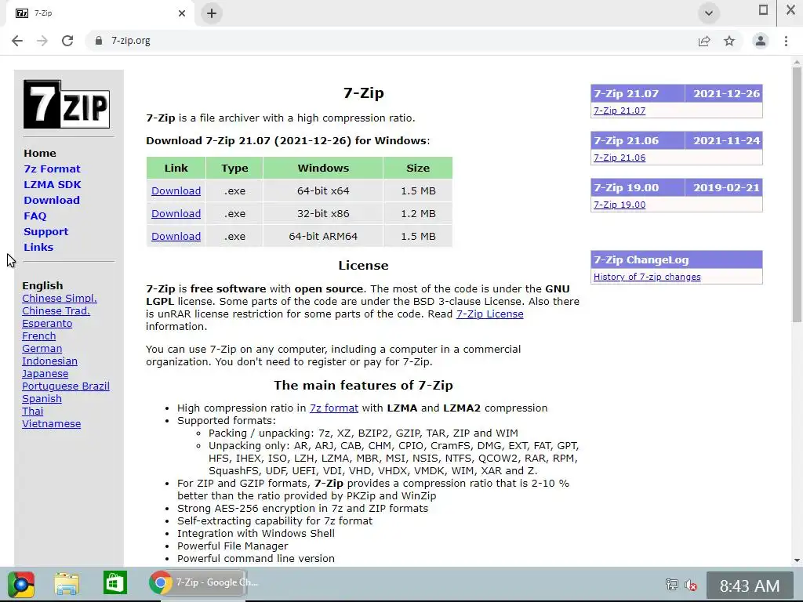Open the 7z format features link
Image resolution: width=803 pixels, height=602 pixels.
point(334,408)
